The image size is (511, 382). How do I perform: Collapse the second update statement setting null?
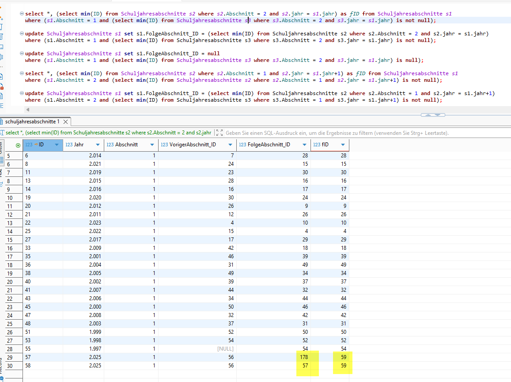point(22,53)
